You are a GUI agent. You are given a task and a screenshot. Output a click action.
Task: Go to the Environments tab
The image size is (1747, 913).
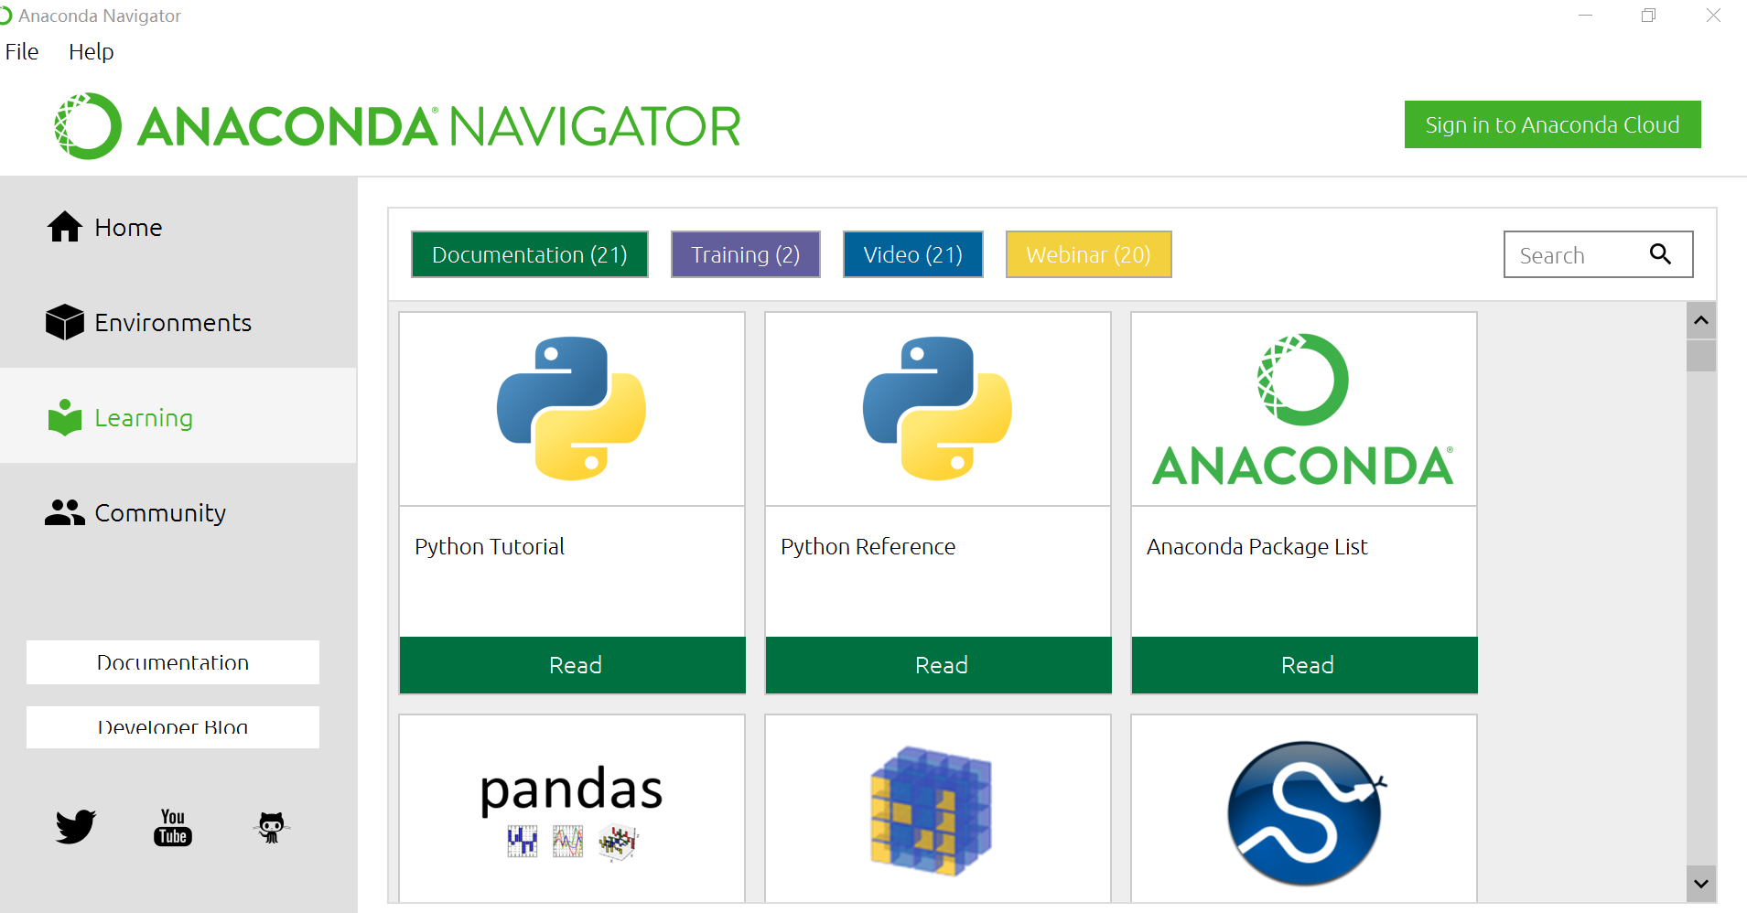click(x=173, y=323)
